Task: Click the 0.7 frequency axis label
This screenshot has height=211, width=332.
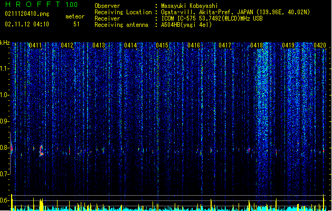Action: click(x=4, y=174)
